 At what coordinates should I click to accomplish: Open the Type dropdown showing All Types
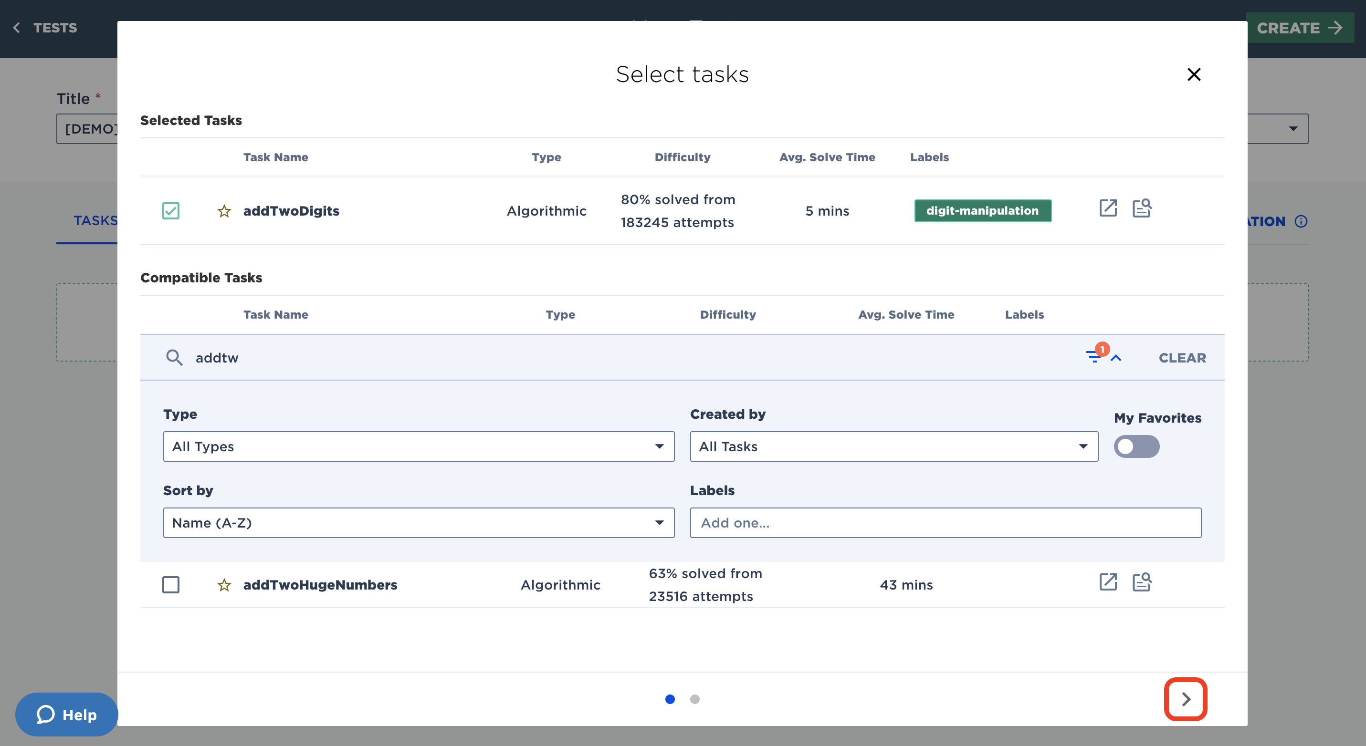[x=419, y=446]
